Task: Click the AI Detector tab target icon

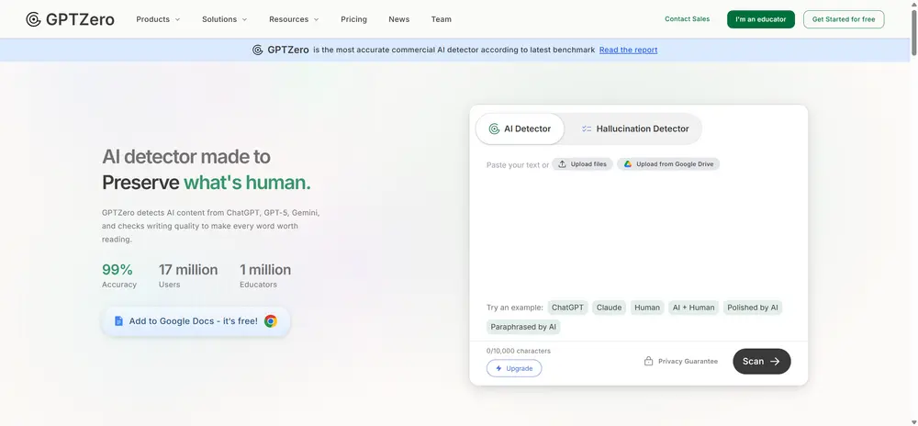Action: pyautogui.click(x=494, y=129)
